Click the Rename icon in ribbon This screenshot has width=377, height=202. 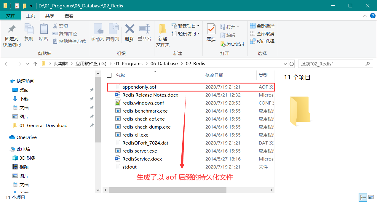(x=144, y=30)
